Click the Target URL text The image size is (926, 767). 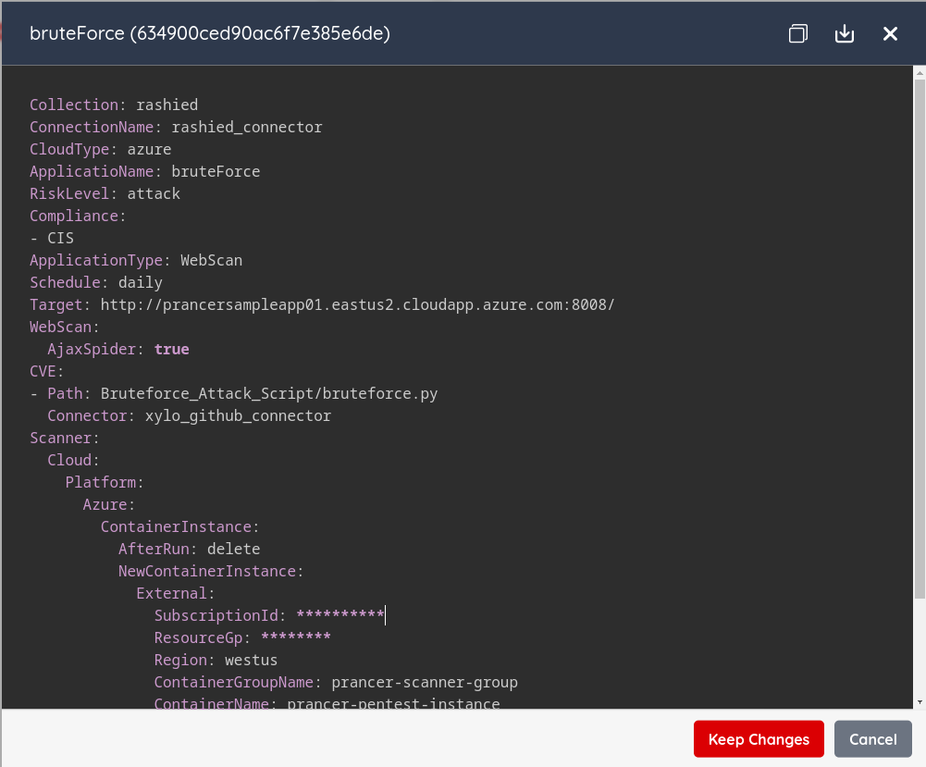(357, 304)
